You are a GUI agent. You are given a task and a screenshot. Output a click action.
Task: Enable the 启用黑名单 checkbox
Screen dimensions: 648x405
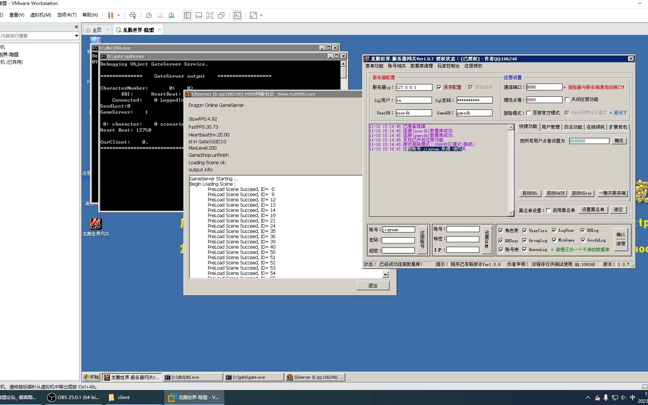[548, 210]
